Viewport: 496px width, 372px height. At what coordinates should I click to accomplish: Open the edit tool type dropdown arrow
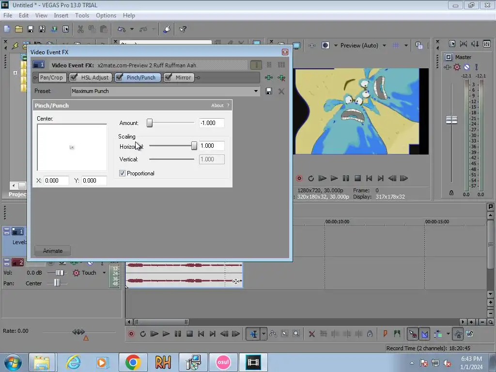tap(263, 334)
